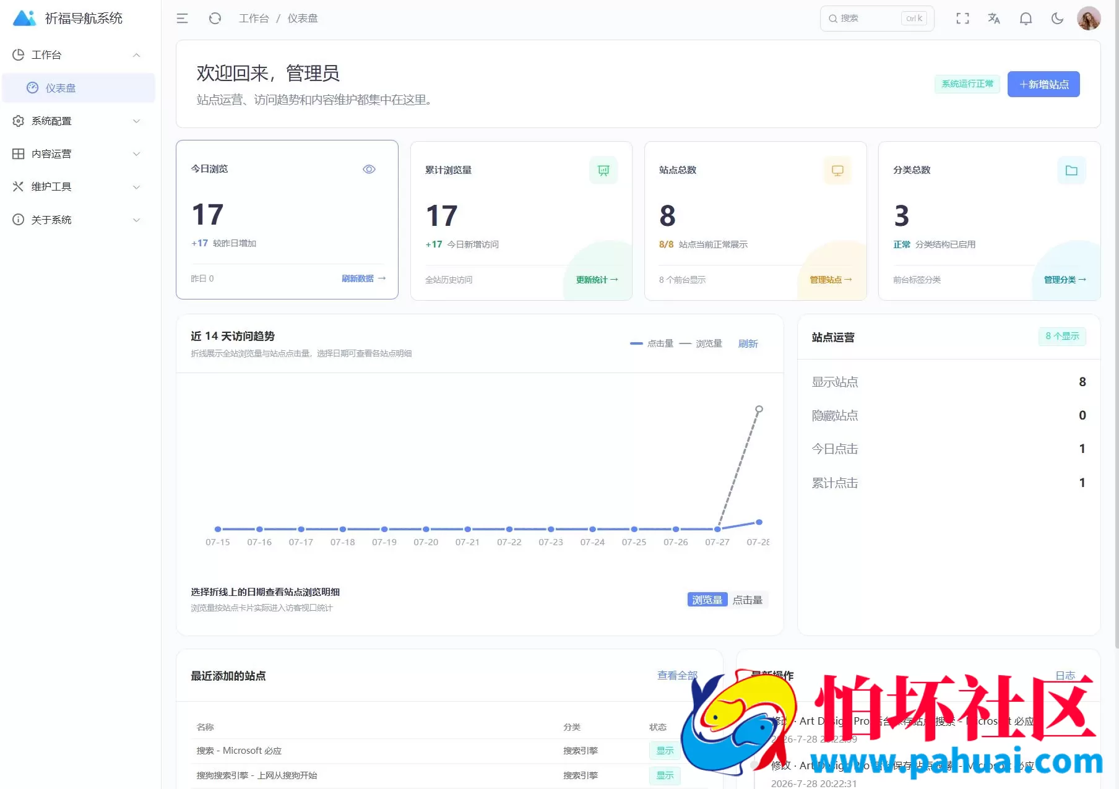Click the 祈福导航系统 logo icon
The image size is (1119, 789).
coord(24,18)
